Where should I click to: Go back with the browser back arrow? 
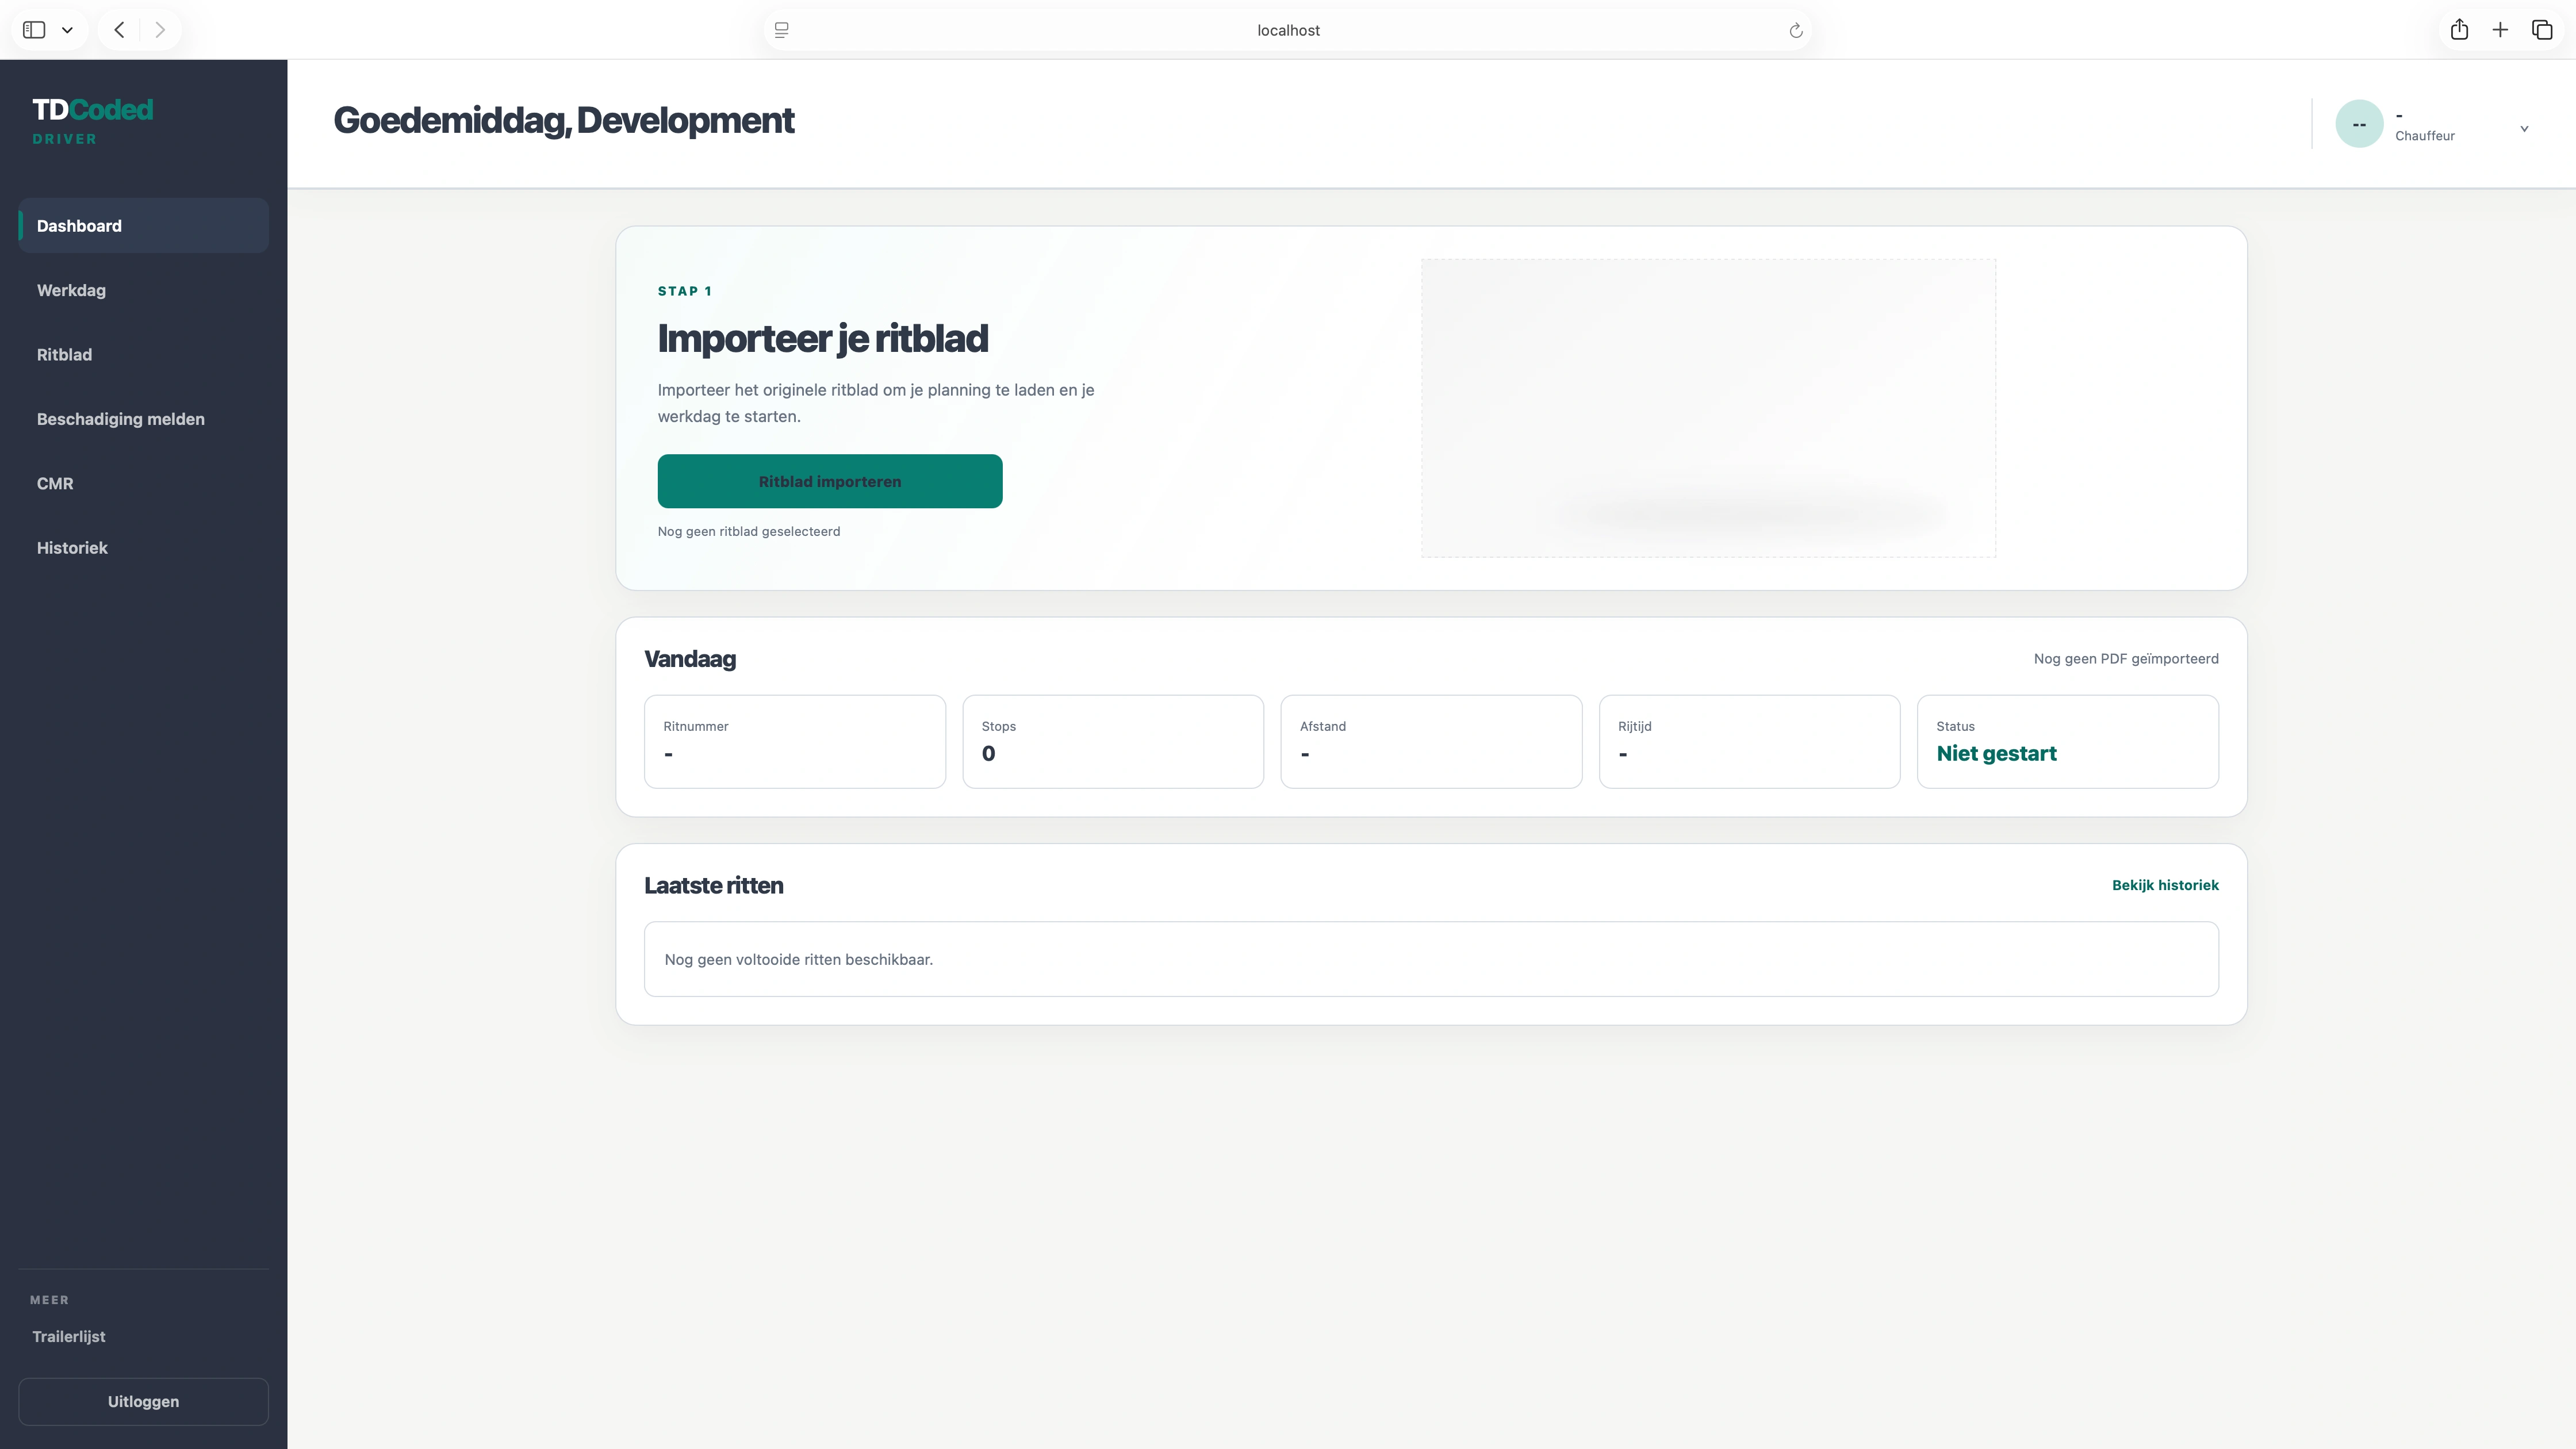pyautogui.click(x=119, y=30)
